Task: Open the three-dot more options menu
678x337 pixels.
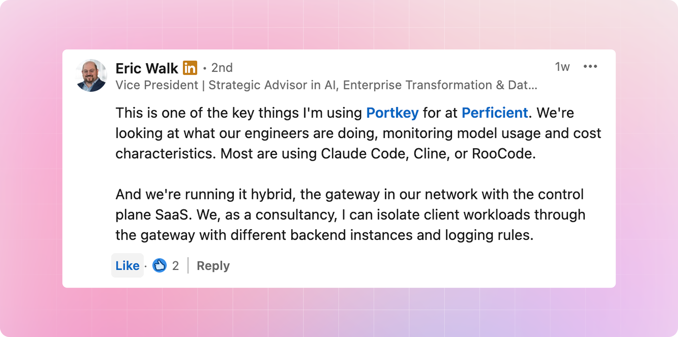Action: click(590, 67)
